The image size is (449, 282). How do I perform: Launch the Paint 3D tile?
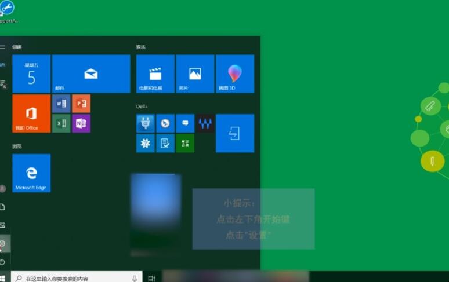tap(235, 74)
